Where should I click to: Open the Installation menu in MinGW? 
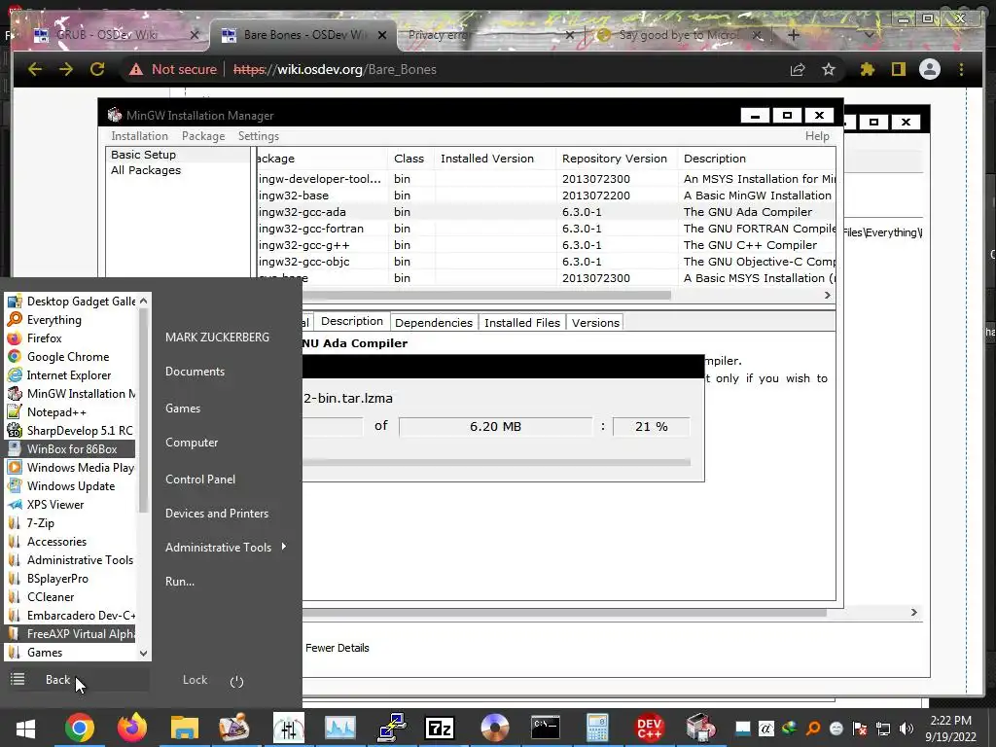coord(139,136)
